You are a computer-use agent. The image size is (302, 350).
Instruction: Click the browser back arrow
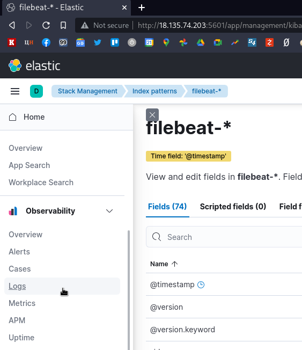(x=12, y=25)
